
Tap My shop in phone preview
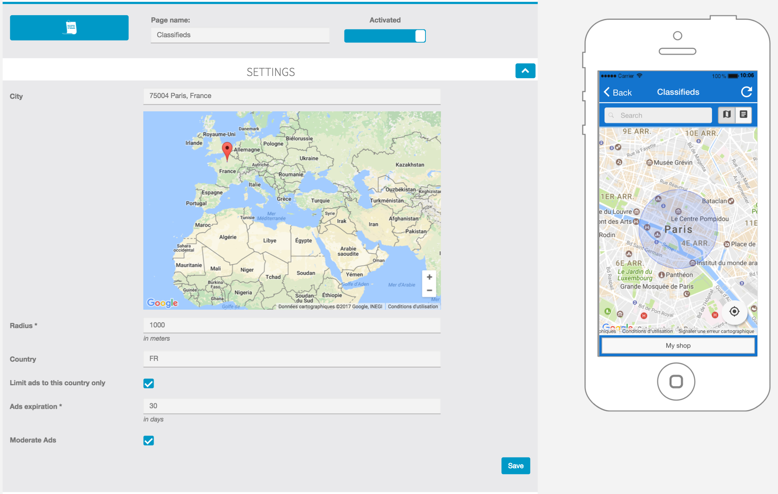pyautogui.click(x=678, y=345)
